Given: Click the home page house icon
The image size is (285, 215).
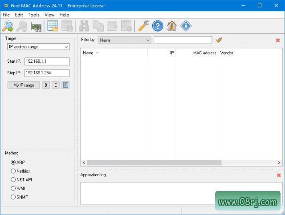Looking at the screenshot, I should coord(172,26).
